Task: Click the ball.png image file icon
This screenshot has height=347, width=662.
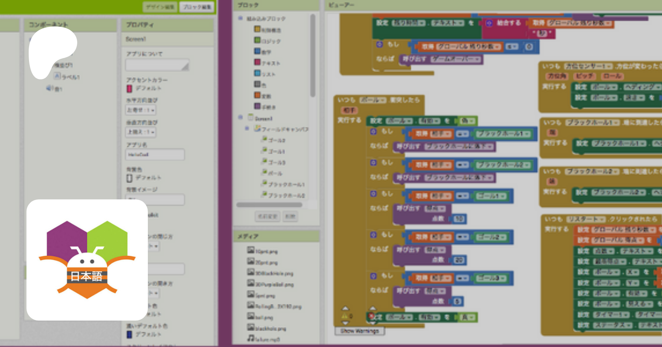Action: pos(251,317)
